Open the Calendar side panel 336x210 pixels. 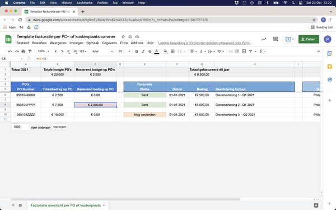pos(330,54)
